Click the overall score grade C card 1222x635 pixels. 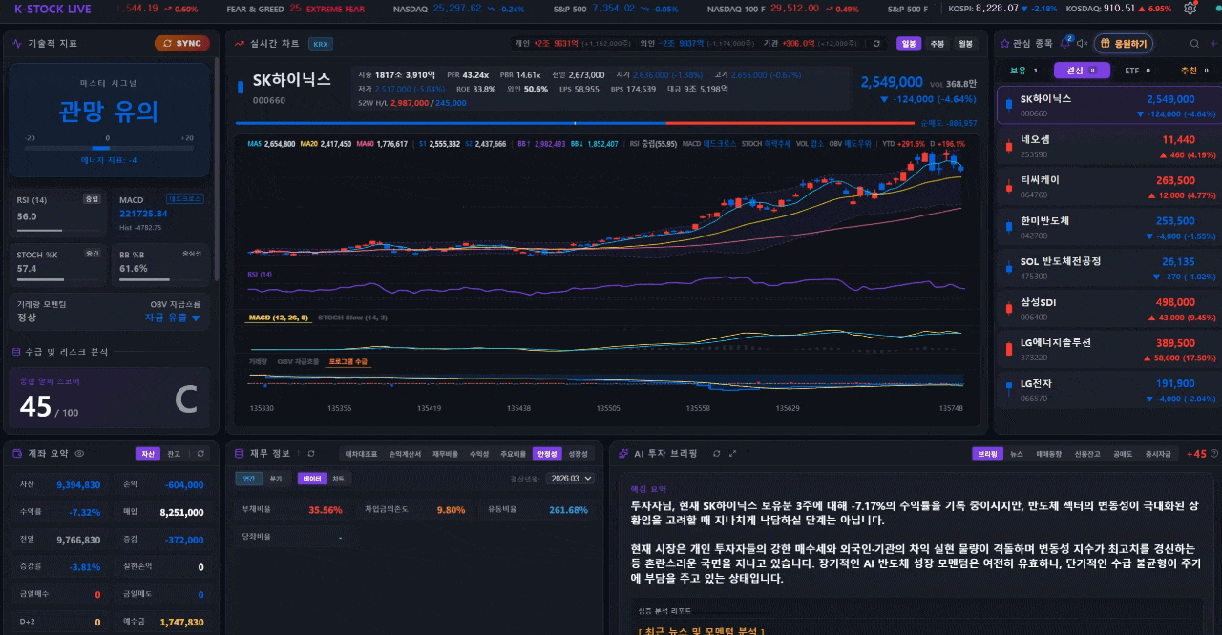point(108,399)
